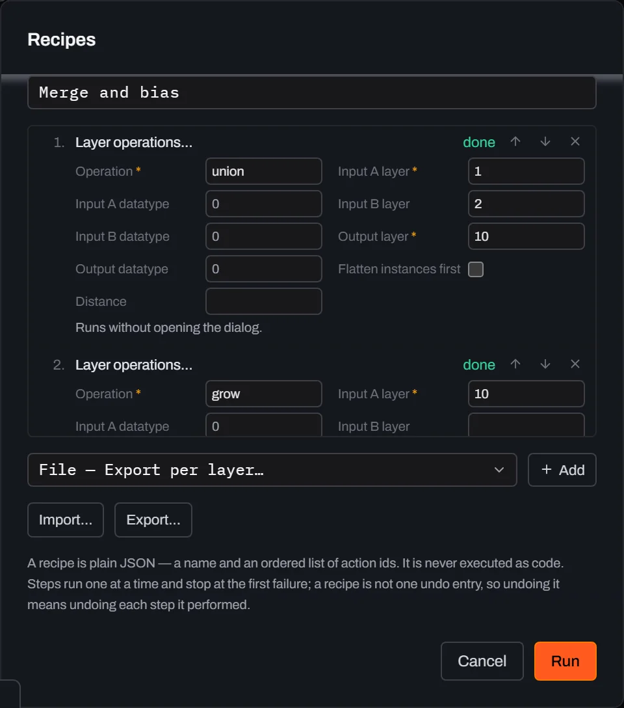Click the done status of step 1
Image resolution: width=624 pixels, height=708 pixels.
(x=479, y=143)
